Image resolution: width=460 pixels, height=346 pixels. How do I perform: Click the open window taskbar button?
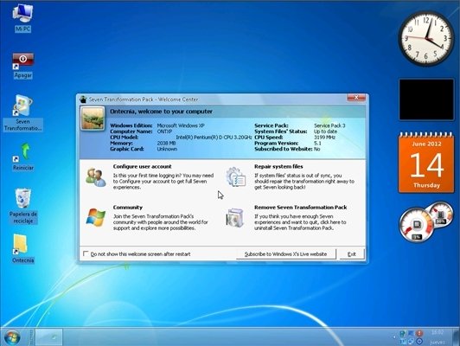[49, 336]
